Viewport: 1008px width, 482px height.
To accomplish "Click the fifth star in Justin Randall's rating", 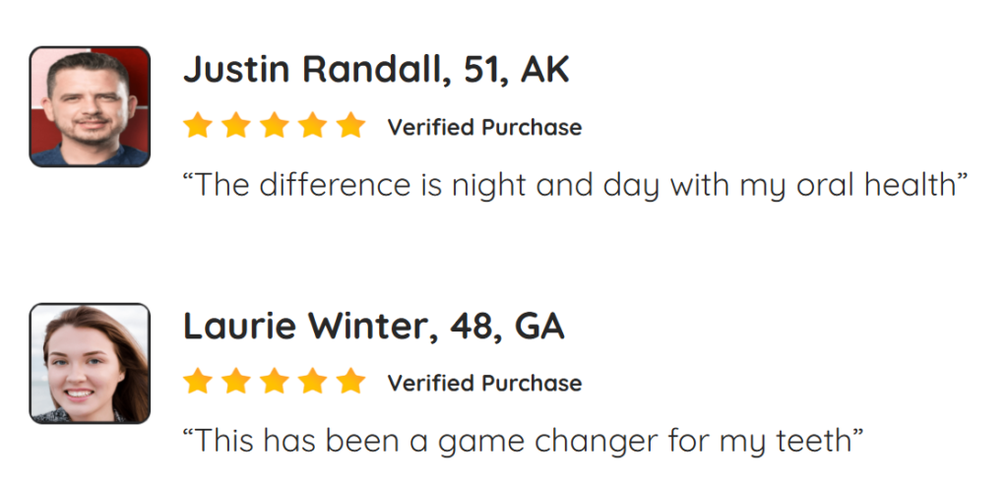I will point(350,127).
